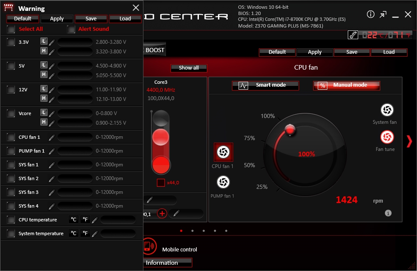
Task: Click the fan speed dial knob
Action: pos(289,130)
